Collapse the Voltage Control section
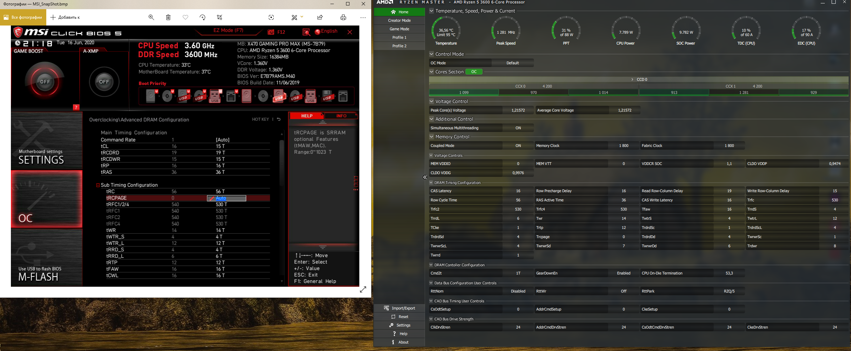The width and height of the screenshot is (851, 351). (431, 101)
